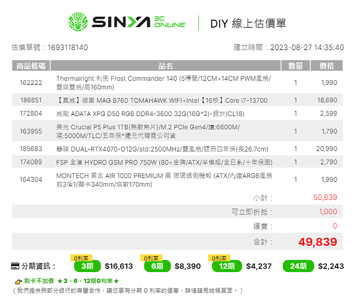Select the 12期 installment badge

(x=227, y=266)
